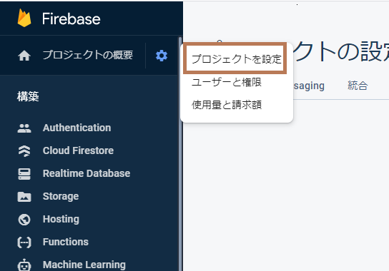Open Cloud Firestore in the sidebar
The image size is (389, 271).
tap(78, 150)
